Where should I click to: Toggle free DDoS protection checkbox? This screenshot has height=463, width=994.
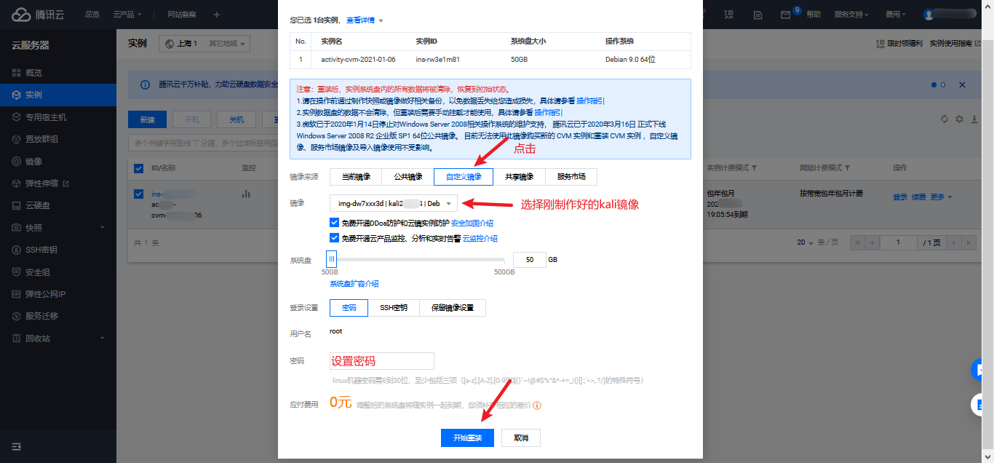[x=334, y=223]
